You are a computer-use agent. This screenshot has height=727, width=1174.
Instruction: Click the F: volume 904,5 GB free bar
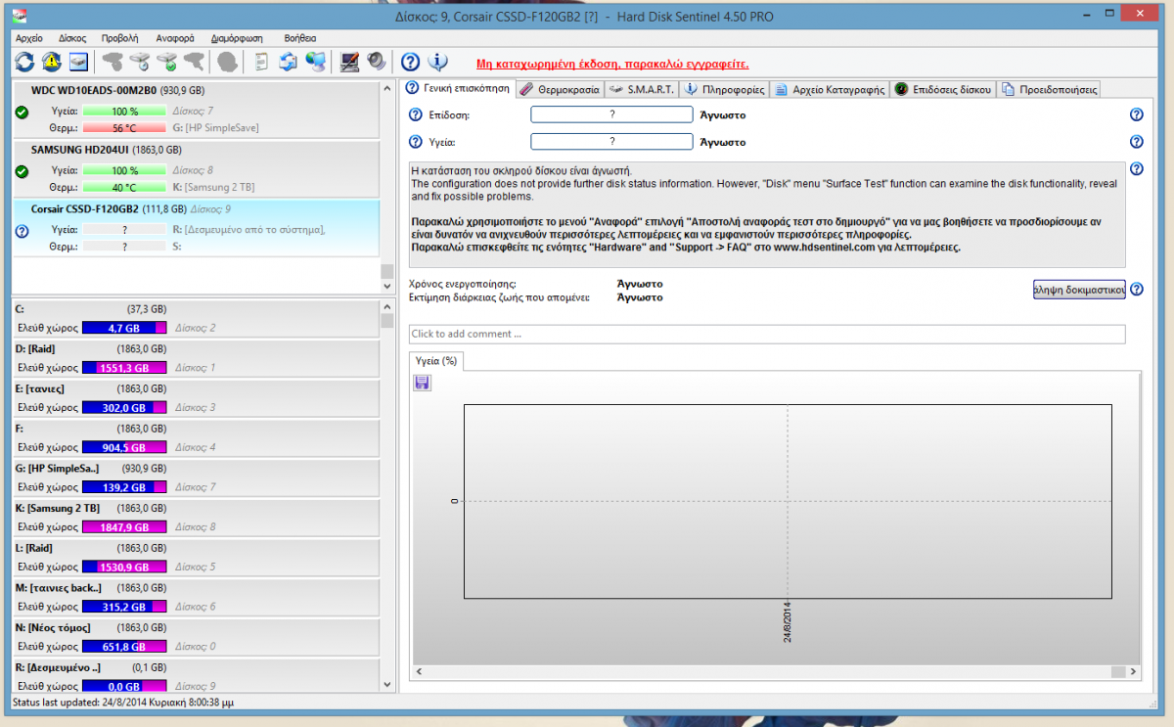tap(125, 448)
